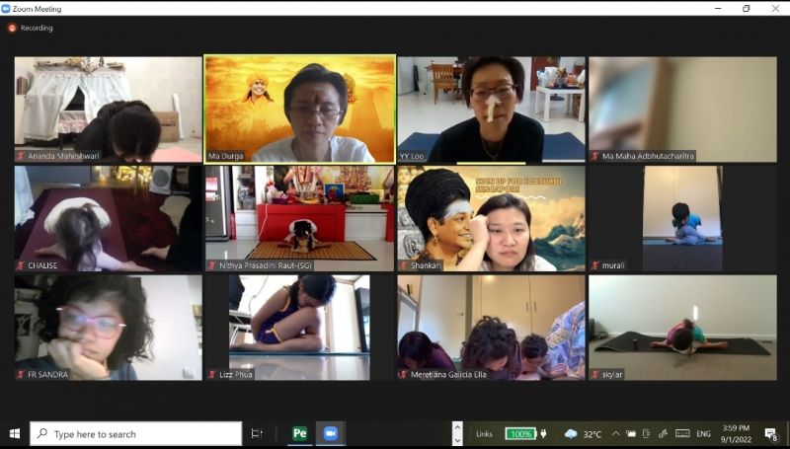Screen dimensions: 790x449
Task: Select Ananda Maheshwari's video tile
Action: point(109,110)
